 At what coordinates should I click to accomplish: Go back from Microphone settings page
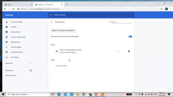(x=52, y=22)
